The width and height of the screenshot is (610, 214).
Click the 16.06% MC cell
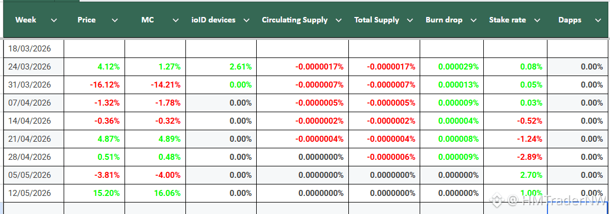click(155, 193)
